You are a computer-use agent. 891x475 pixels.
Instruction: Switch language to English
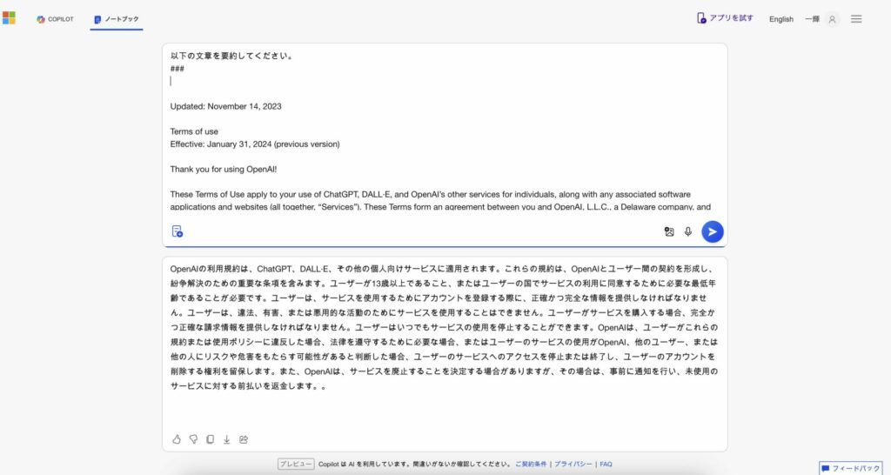780,19
